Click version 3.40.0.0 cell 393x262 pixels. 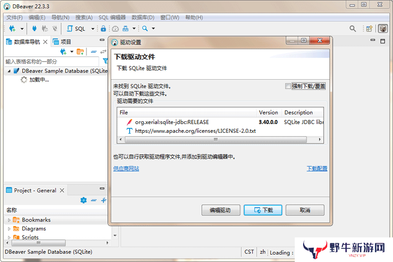(x=268, y=122)
